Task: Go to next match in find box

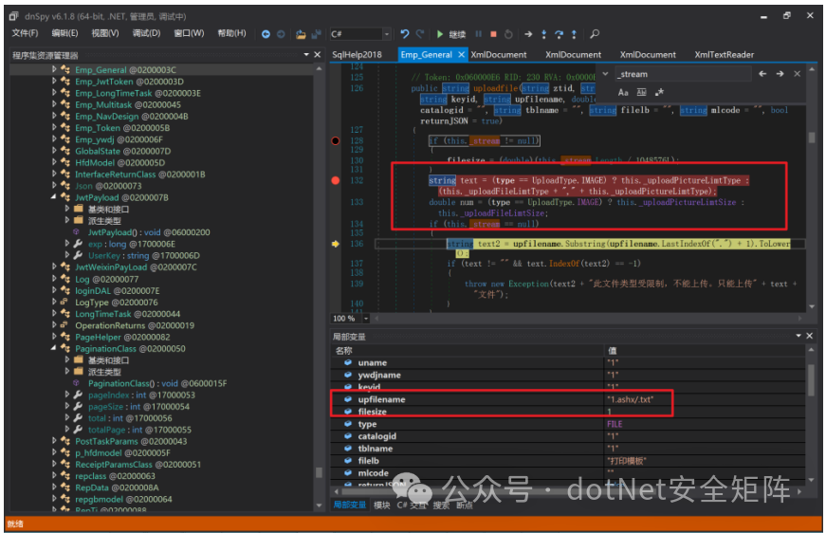Action: point(780,74)
